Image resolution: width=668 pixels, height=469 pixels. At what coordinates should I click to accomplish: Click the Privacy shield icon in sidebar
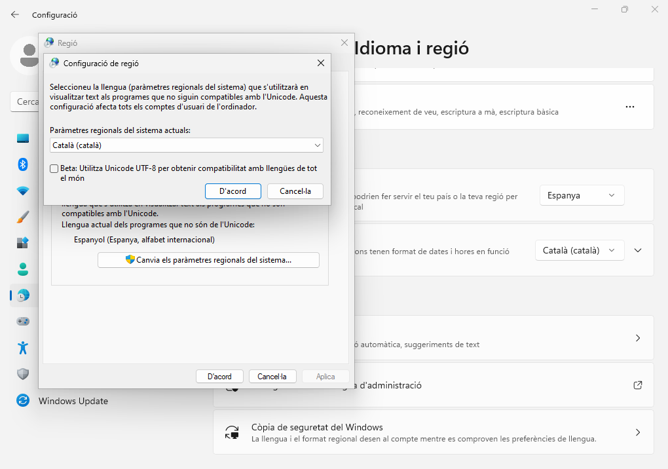point(23,374)
